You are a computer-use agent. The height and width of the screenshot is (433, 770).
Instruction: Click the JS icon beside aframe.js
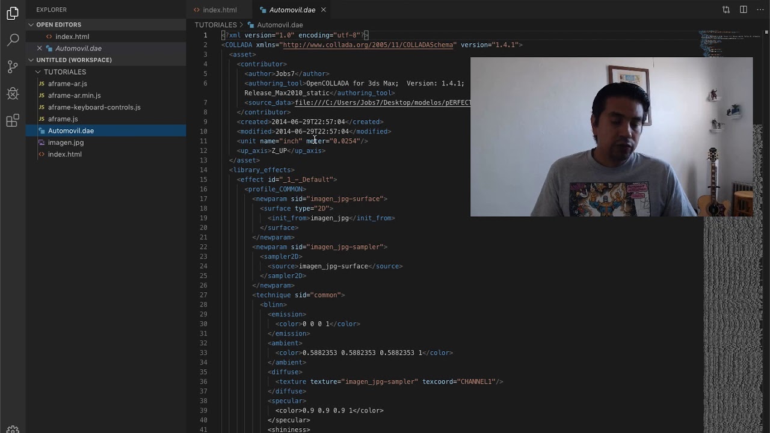point(42,119)
